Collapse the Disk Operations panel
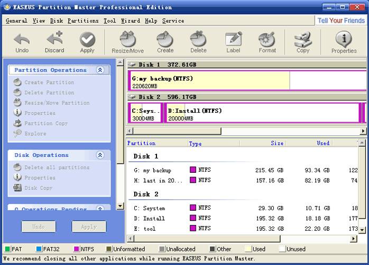Screen dimensions: 369x265 100,155
